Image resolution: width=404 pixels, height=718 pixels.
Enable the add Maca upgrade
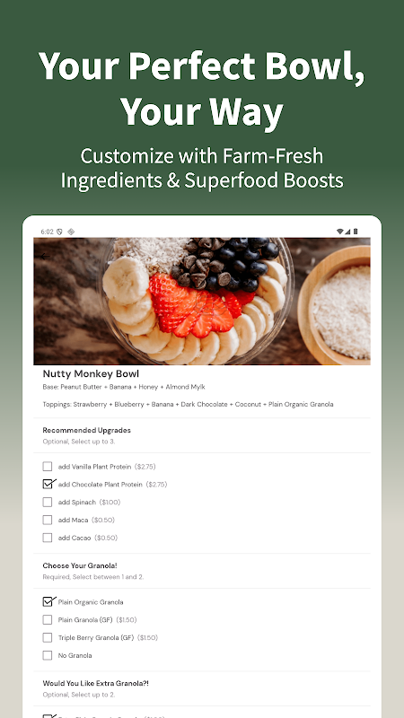coord(48,520)
